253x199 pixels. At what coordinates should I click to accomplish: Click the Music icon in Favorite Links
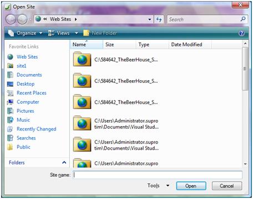10,120
